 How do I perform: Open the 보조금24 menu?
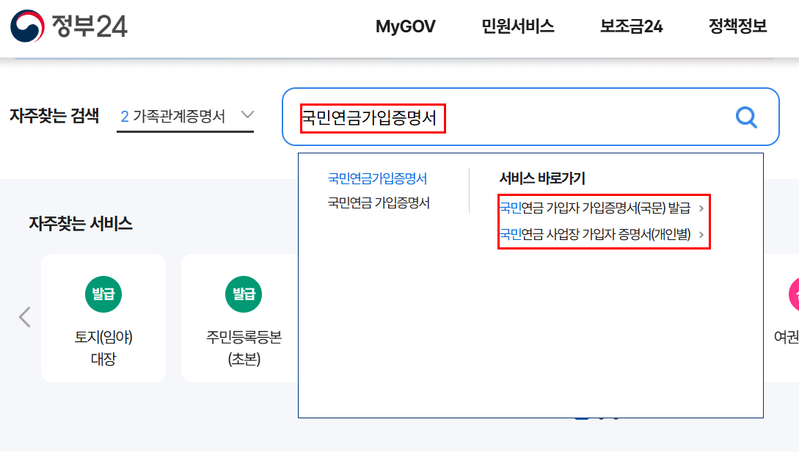(632, 26)
